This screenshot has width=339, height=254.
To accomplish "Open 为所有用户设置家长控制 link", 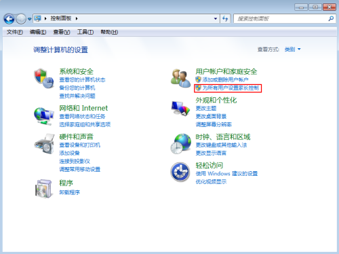I will tap(231, 88).
